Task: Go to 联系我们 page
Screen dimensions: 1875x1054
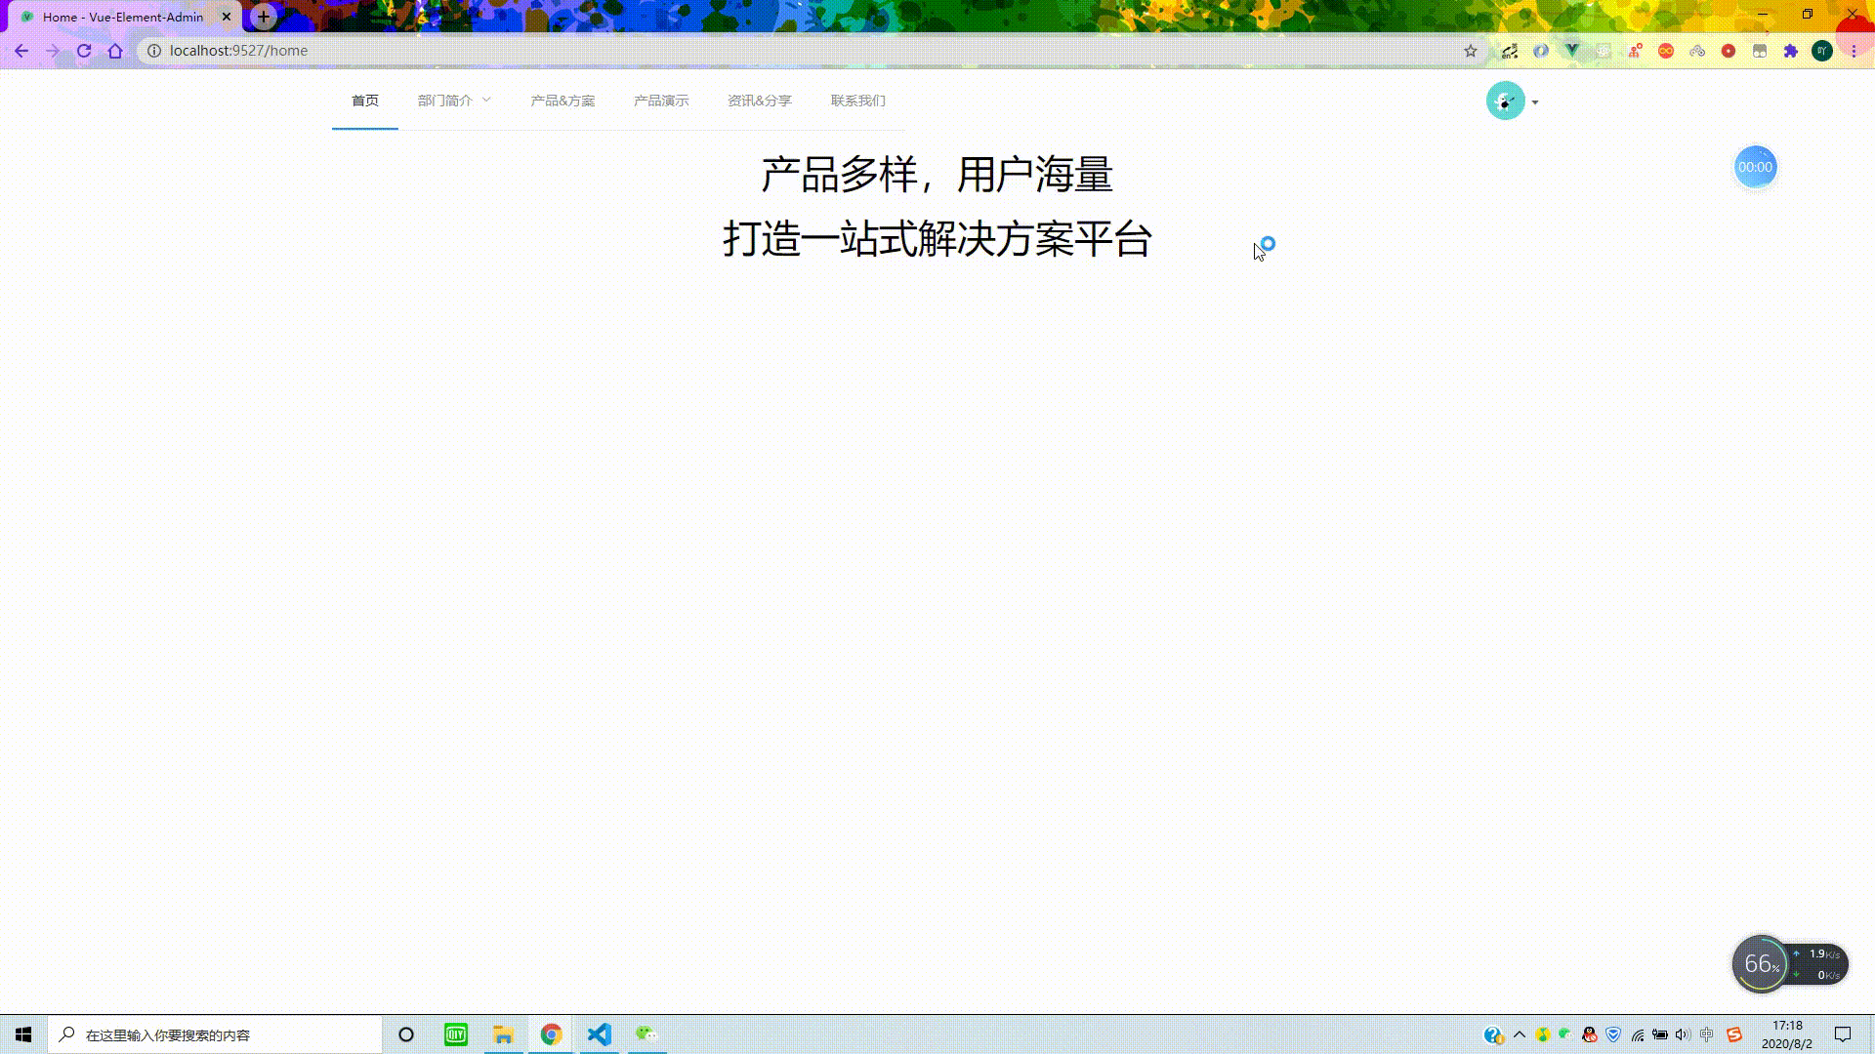Action: [x=857, y=101]
